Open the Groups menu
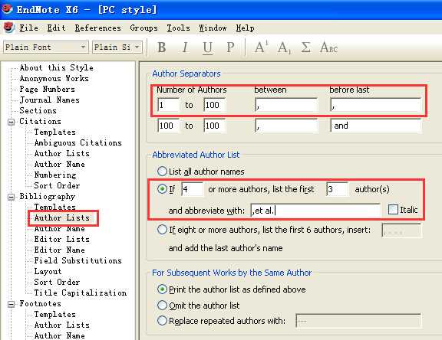 point(143,28)
